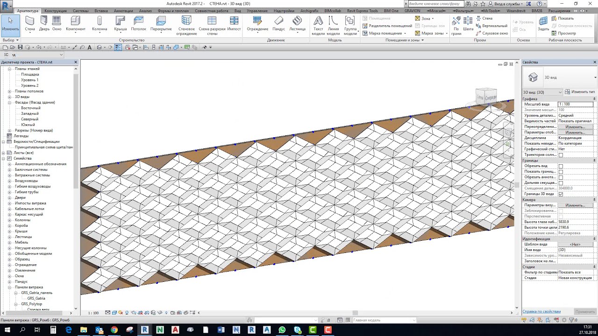This screenshot has height=336, width=598.
Task: Click Изменить тип button
Action: click(x=580, y=92)
